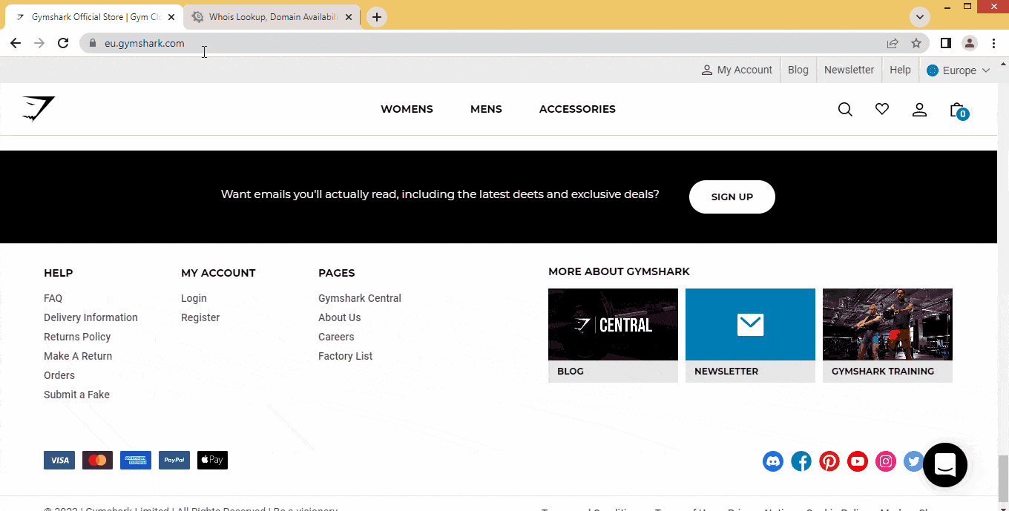Click the SIGN UP button

[x=732, y=197]
